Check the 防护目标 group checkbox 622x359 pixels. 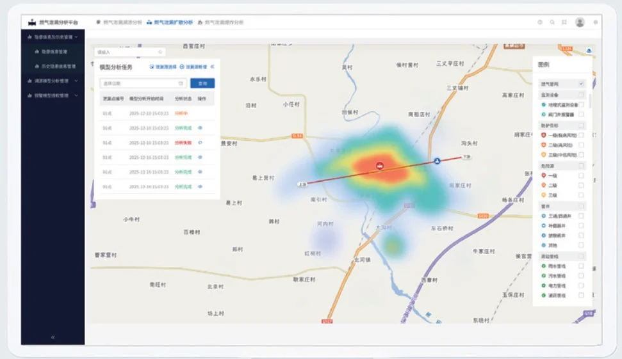pos(581,125)
